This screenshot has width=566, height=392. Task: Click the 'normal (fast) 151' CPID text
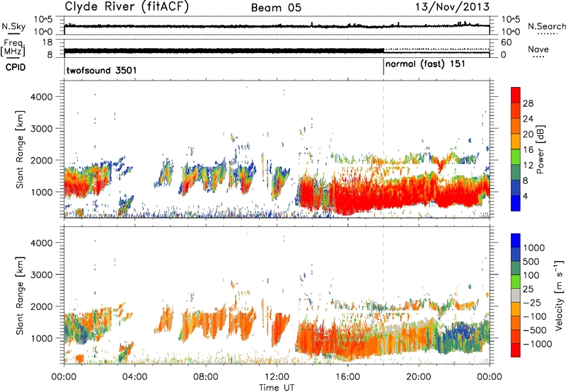425,64
